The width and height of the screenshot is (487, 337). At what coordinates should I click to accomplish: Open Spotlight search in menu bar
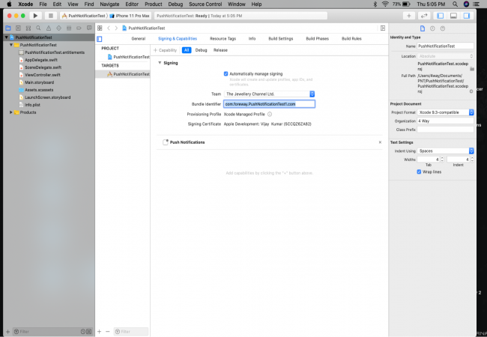[x=455, y=4]
